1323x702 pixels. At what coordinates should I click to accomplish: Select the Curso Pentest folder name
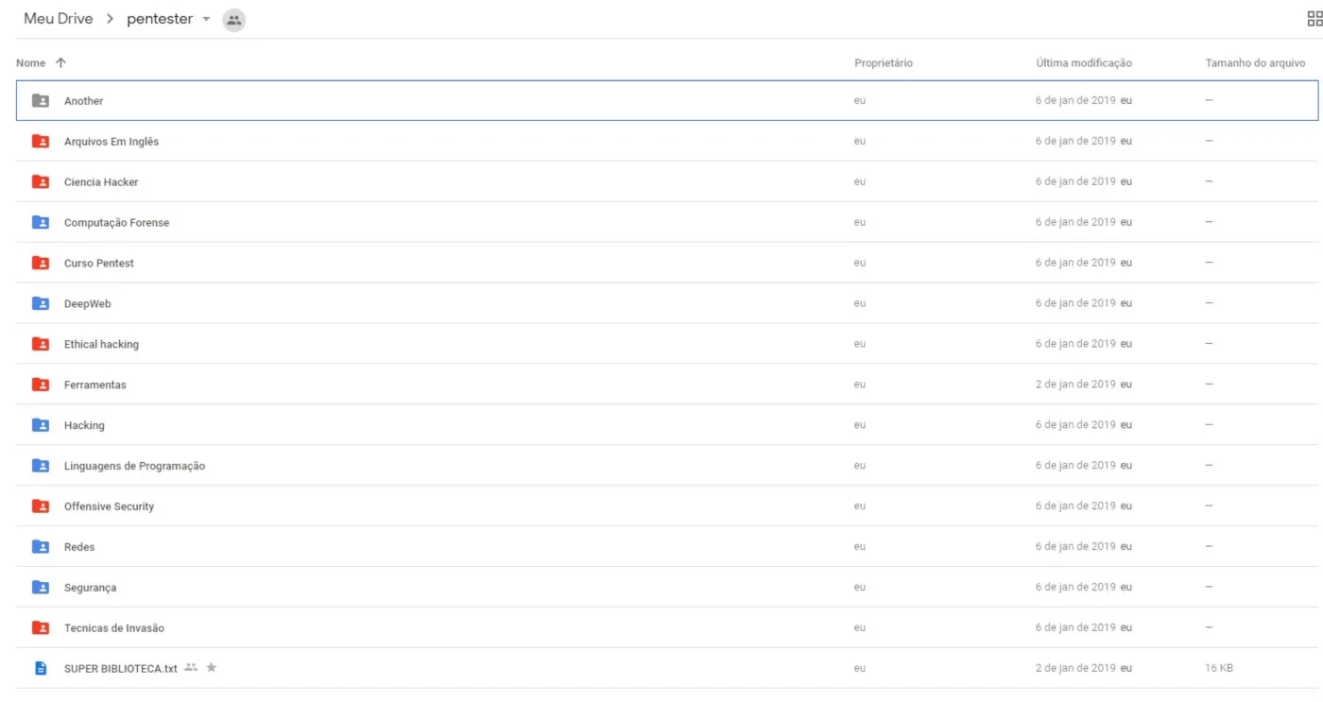(99, 264)
